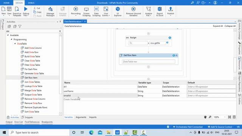
Task: Click the emailId default value field
Action: coord(211,96)
